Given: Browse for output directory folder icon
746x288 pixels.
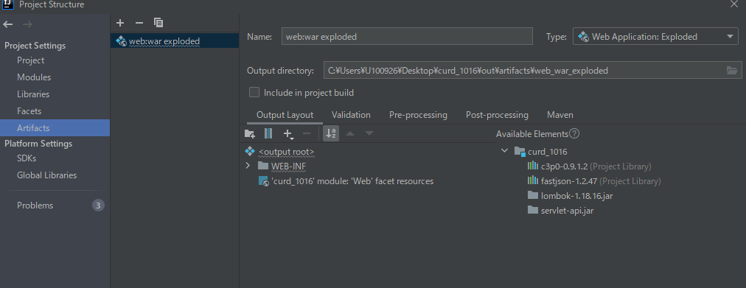Looking at the screenshot, I should pyautogui.click(x=732, y=70).
